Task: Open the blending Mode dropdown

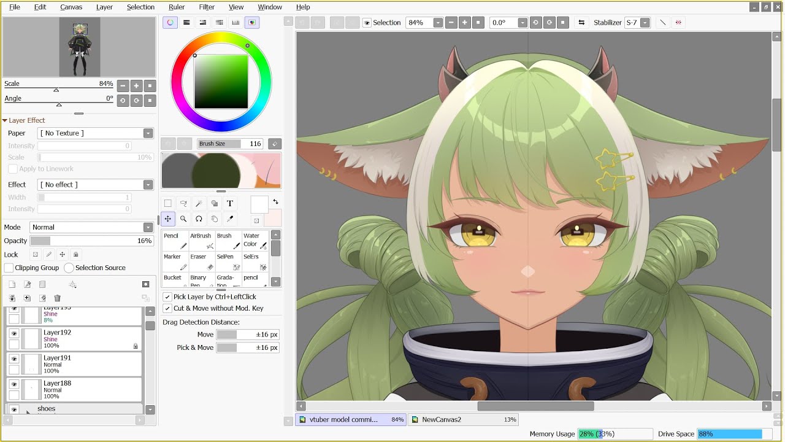Action: pos(91,227)
